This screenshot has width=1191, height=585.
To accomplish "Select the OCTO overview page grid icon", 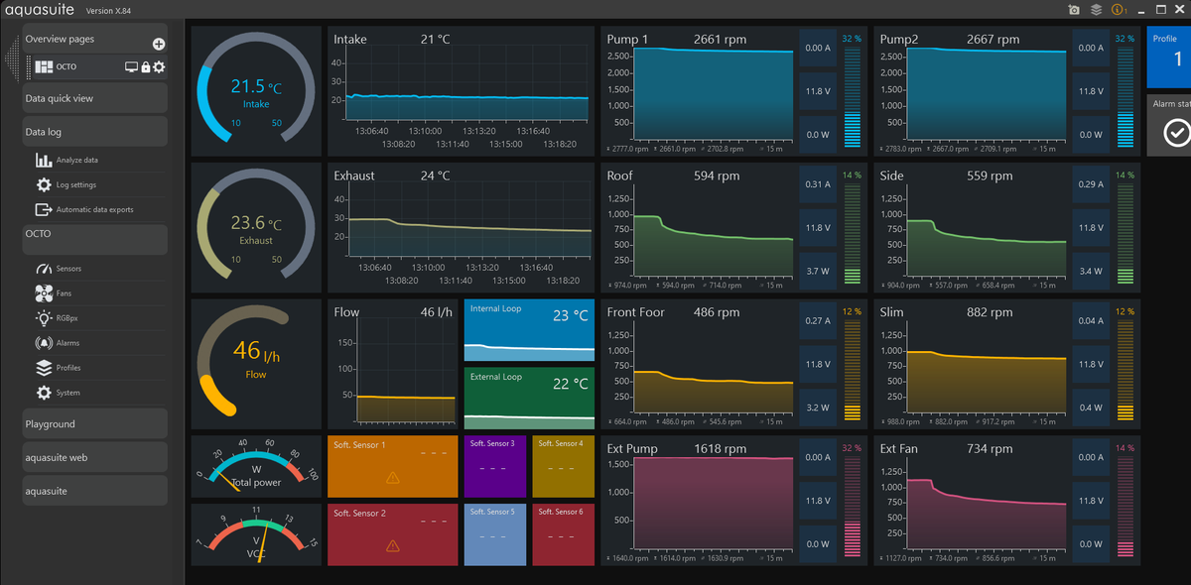I will coord(44,67).
